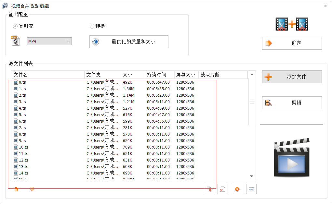Click the orange play preview icon

click(x=237, y=189)
